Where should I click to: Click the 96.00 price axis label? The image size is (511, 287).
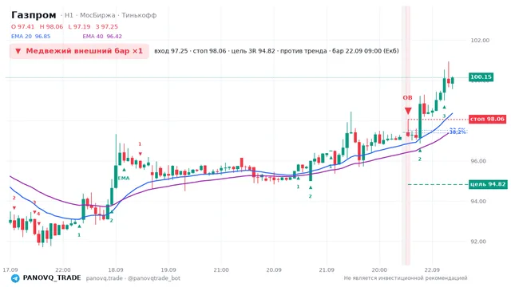pos(478,161)
